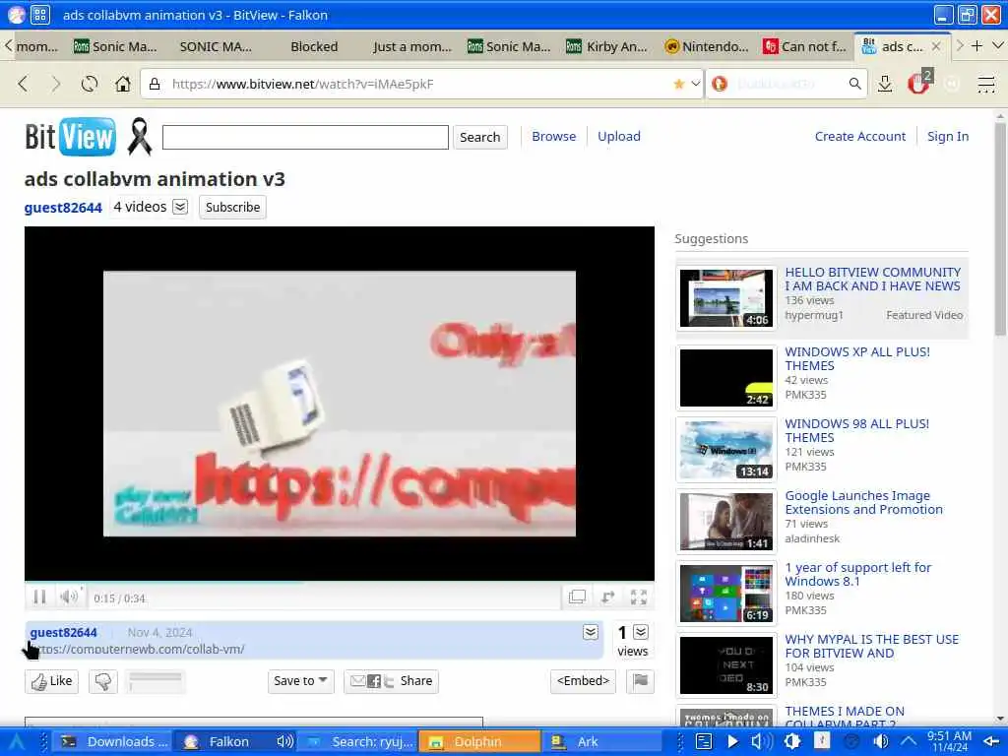Open Falkon main menu hamburger

pos(985,84)
